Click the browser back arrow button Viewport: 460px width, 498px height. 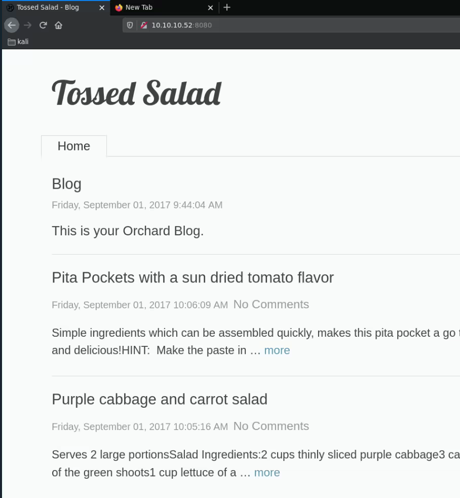pyautogui.click(x=11, y=25)
